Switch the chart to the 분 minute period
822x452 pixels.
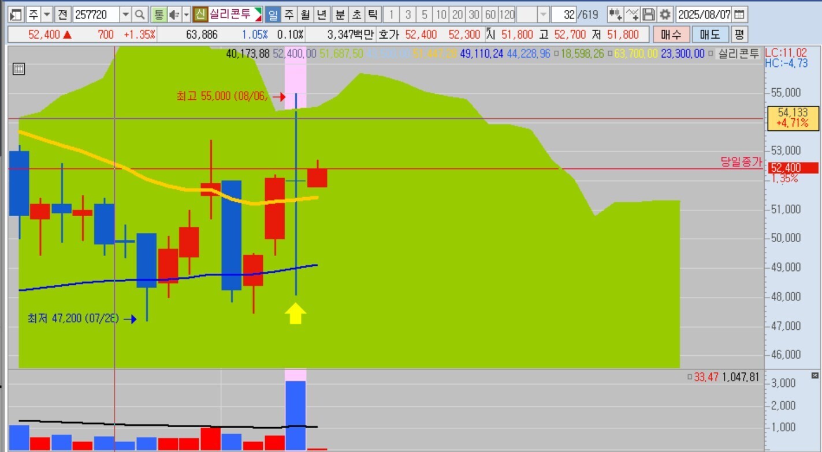340,14
